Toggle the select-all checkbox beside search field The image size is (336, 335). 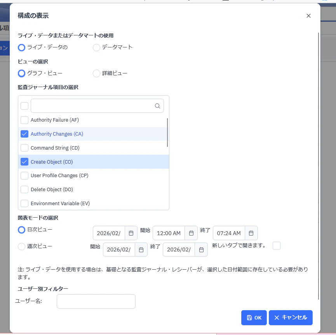[x=24, y=106]
